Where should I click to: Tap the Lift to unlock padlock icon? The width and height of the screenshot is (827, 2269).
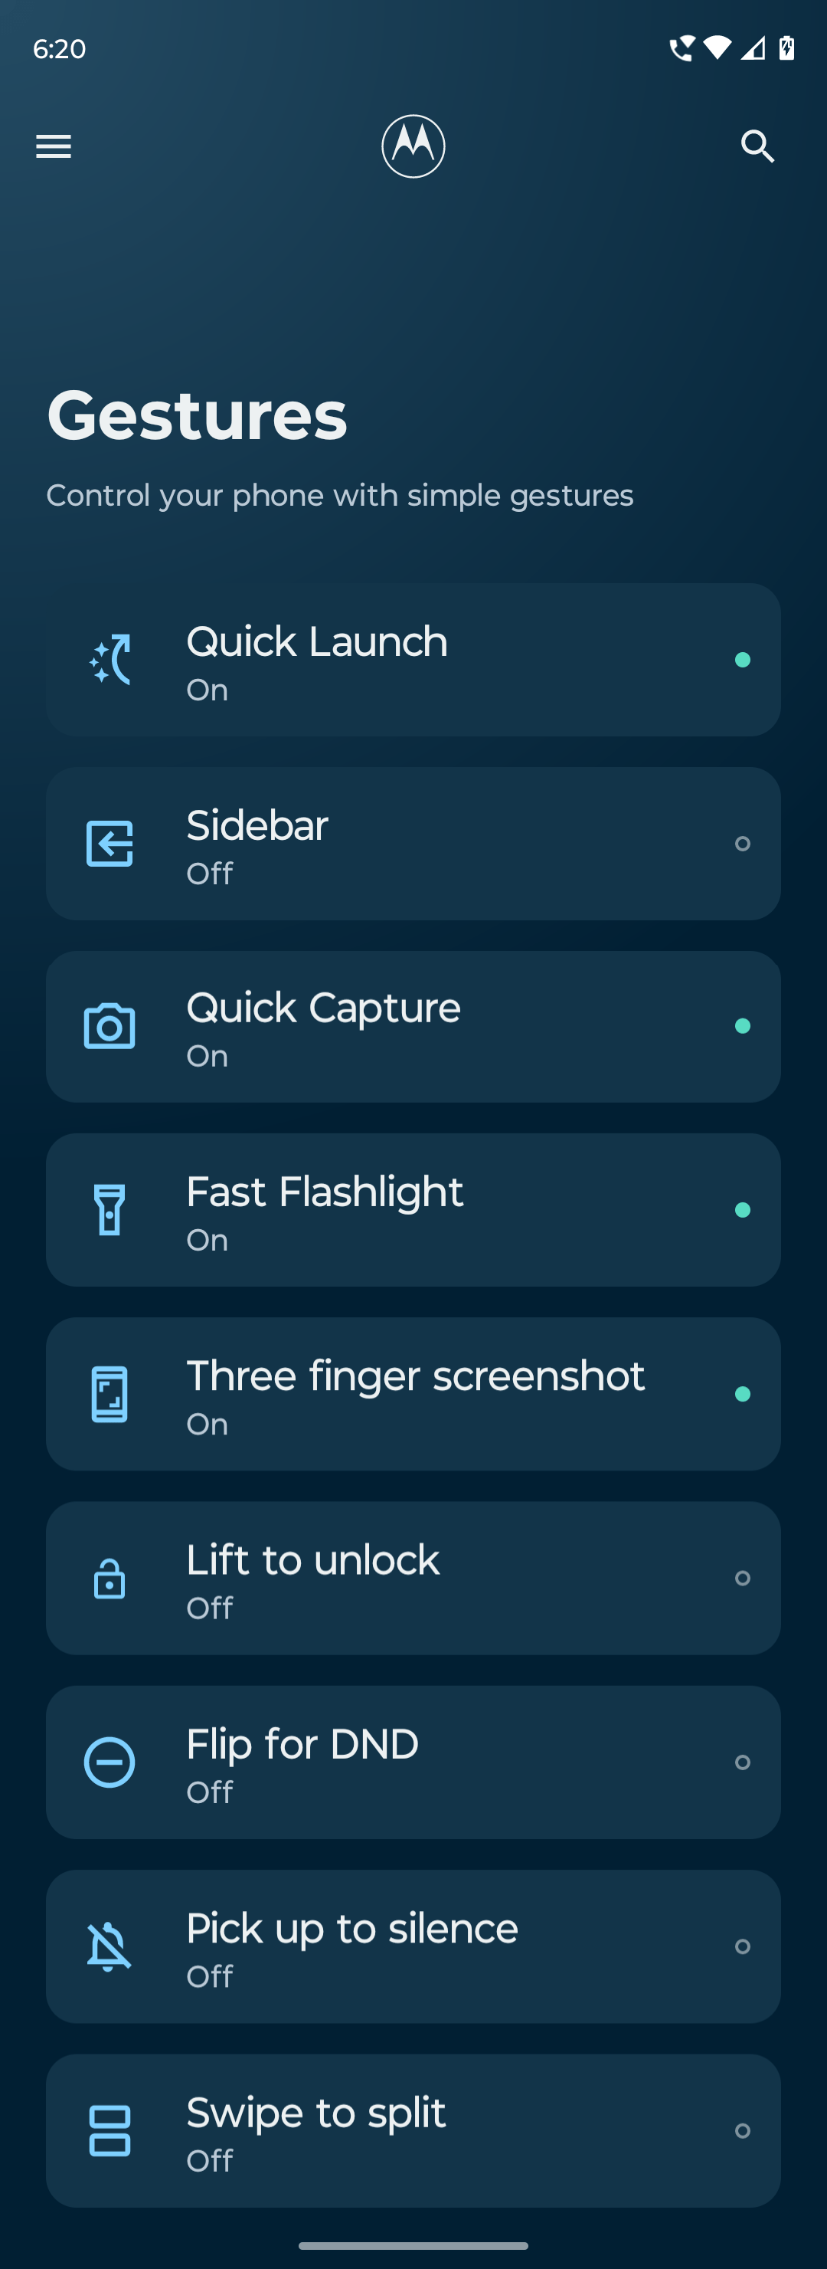tap(110, 1579)
